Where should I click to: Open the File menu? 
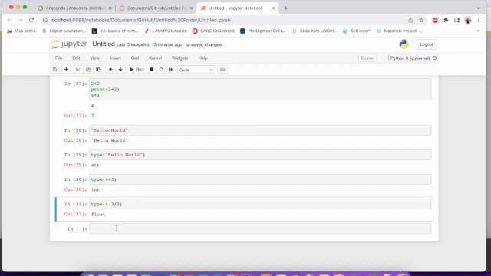(58, 58)
